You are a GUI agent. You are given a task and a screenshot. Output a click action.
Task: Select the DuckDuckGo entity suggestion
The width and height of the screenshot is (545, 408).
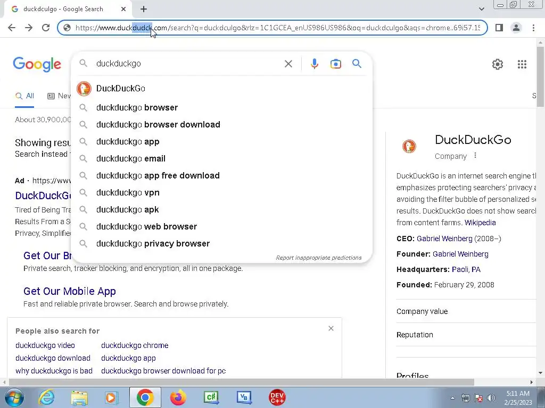click(x=221, y=89)
